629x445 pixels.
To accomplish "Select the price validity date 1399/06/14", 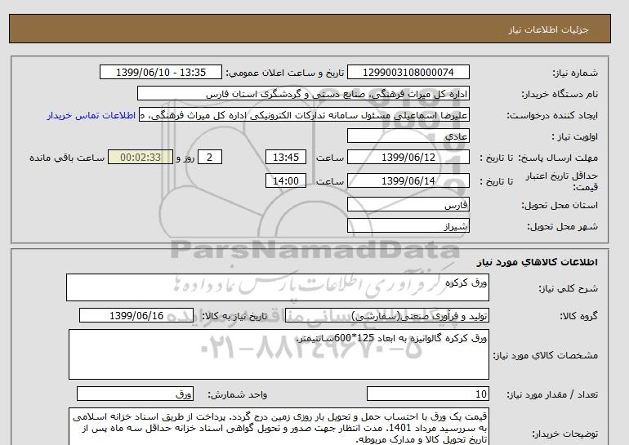I will click(x=408, y=180).
